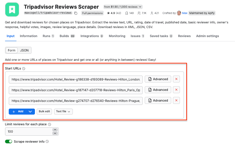Click the users icon showing 7.1K
The height and width of the screenshot is (147, 235).
[x=139, y=13]
